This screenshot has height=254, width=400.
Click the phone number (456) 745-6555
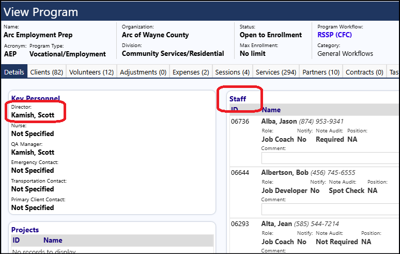[x=333, y=173]
